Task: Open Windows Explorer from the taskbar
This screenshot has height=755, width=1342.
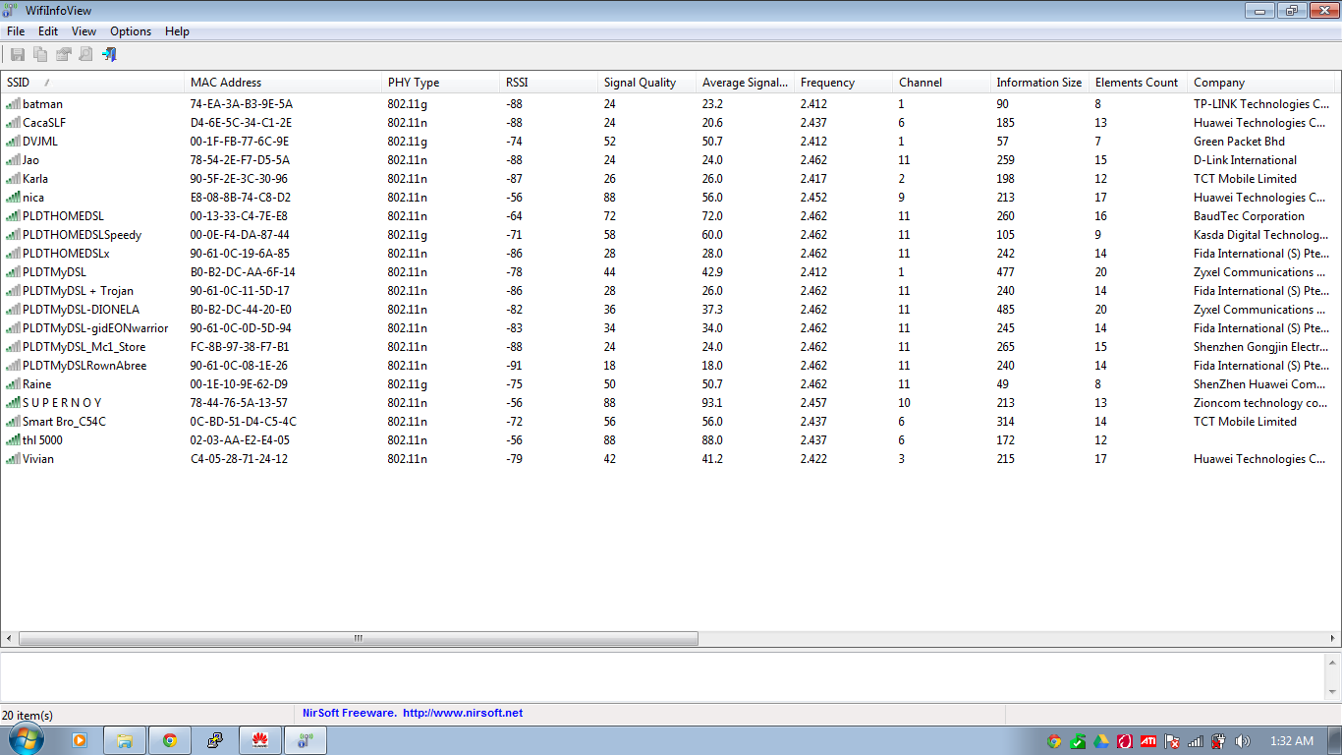Action: (125, 740)
